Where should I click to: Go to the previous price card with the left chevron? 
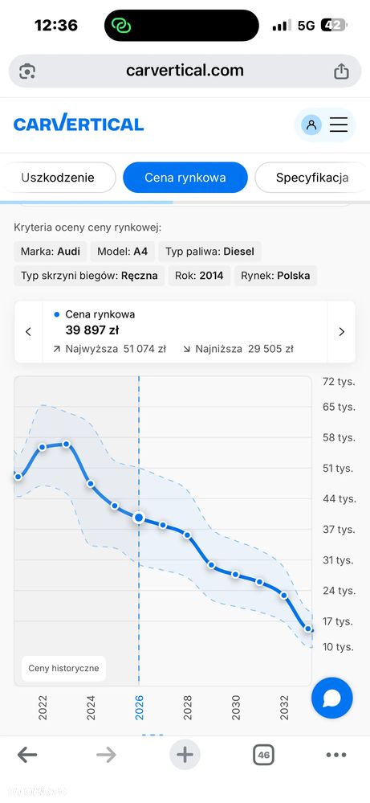28,332
